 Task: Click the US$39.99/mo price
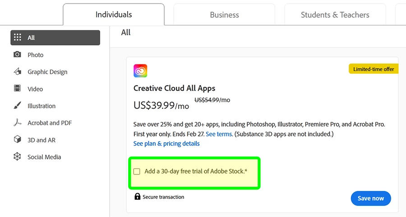161,105
